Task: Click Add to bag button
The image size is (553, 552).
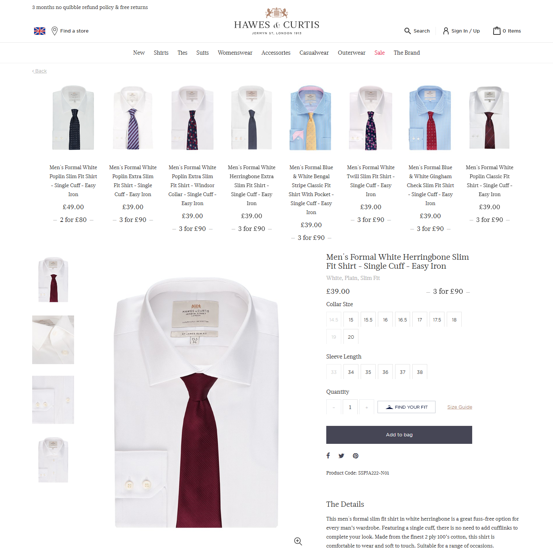Action: tap(399, 435)
